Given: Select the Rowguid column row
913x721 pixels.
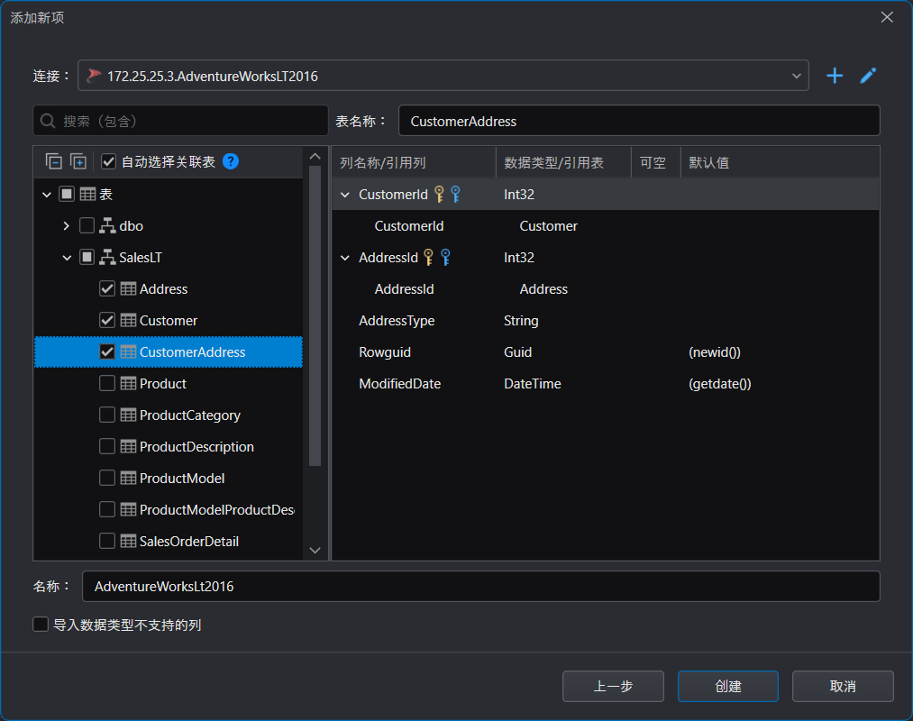Looking at the screenshot, I should pos(606,351).
